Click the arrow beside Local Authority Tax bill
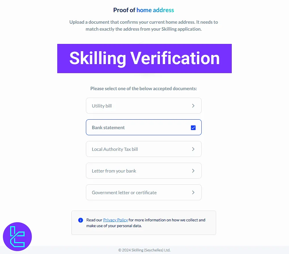289x254 pixels. [x=193, y=149]
